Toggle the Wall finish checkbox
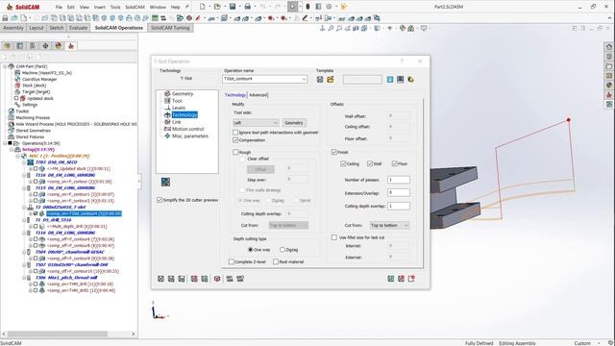The height and width of the screenshot is (346, 615). click(x=370, y=163)
